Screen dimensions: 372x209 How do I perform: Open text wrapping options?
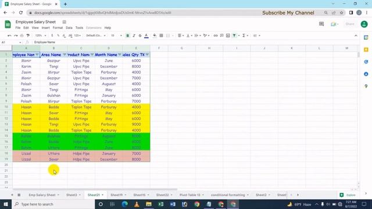[x=198, y=35]
